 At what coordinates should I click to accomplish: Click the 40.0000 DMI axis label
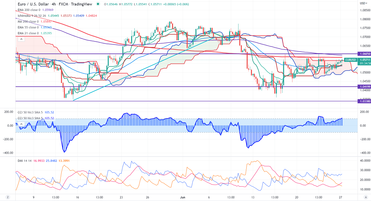(365, 161)
